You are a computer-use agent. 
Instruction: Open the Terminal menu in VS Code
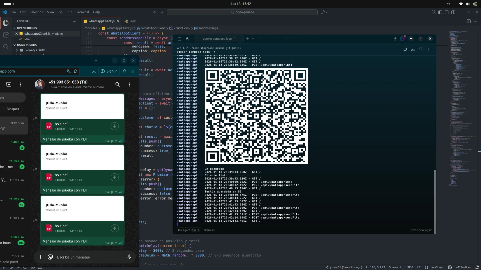tap(83, 12)
